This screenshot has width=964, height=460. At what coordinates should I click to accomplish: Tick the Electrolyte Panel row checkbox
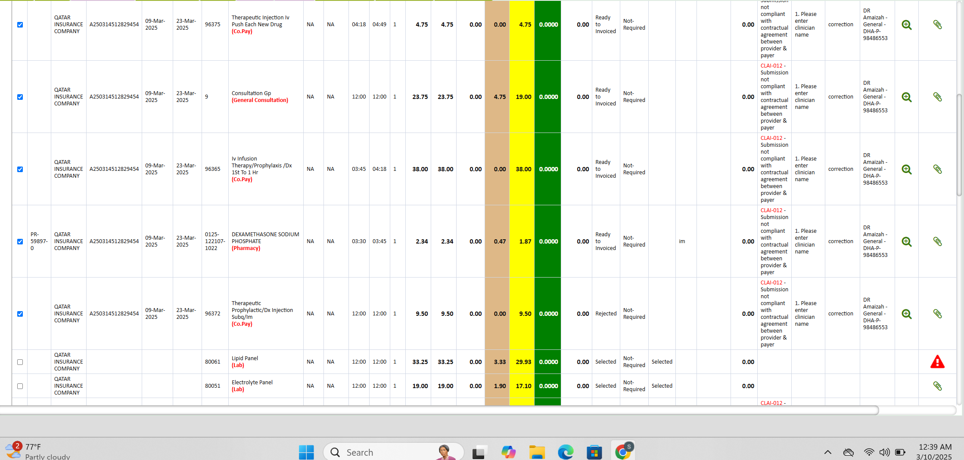point(20,386)
